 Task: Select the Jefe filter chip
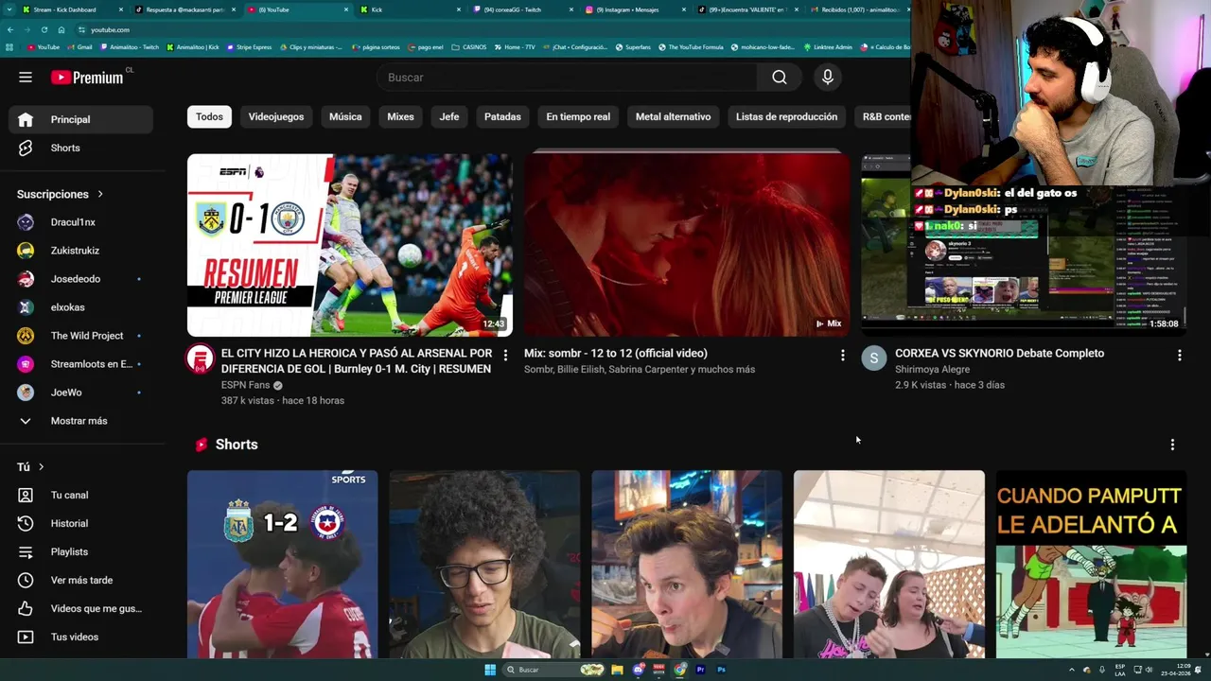pyautogui.click(x=449, y=116)
